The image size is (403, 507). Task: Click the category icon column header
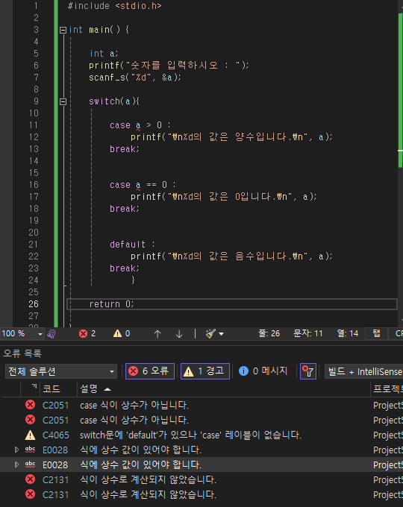point(30,389)
